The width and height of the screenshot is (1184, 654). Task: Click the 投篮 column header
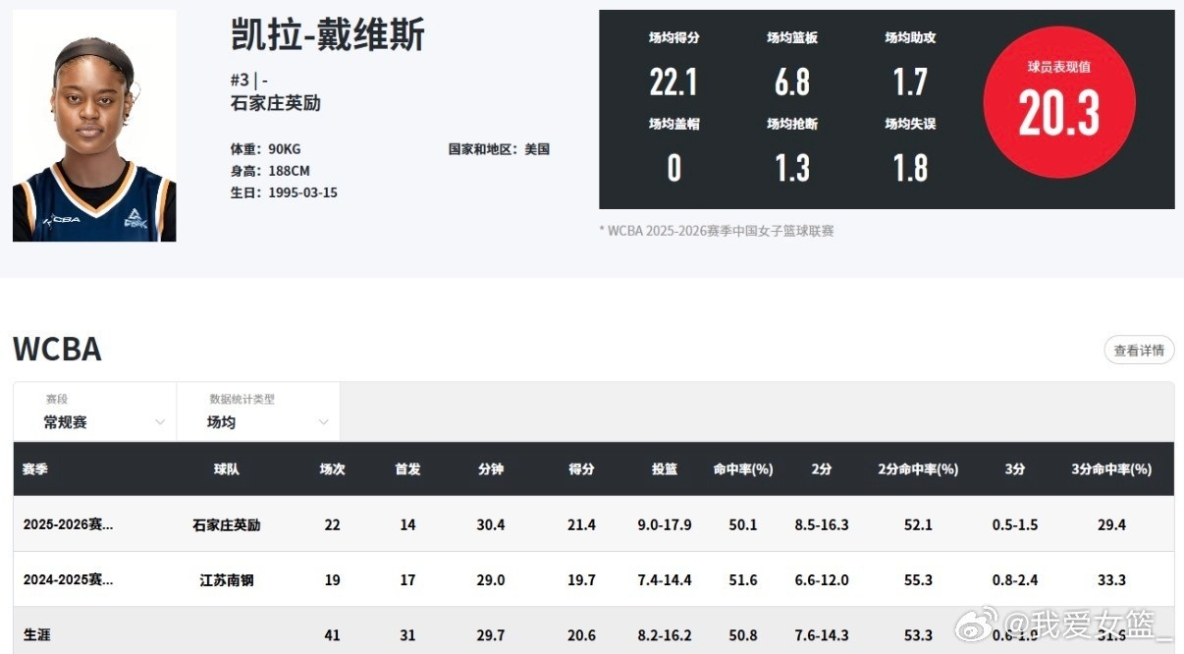[x=665, y=469]
